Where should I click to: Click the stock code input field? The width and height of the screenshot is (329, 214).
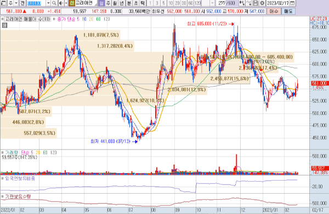(36, 3)
